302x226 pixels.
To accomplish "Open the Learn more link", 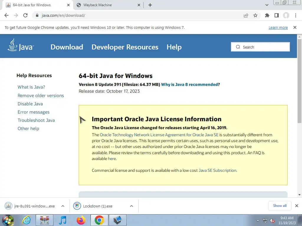I will coord(278,28).
